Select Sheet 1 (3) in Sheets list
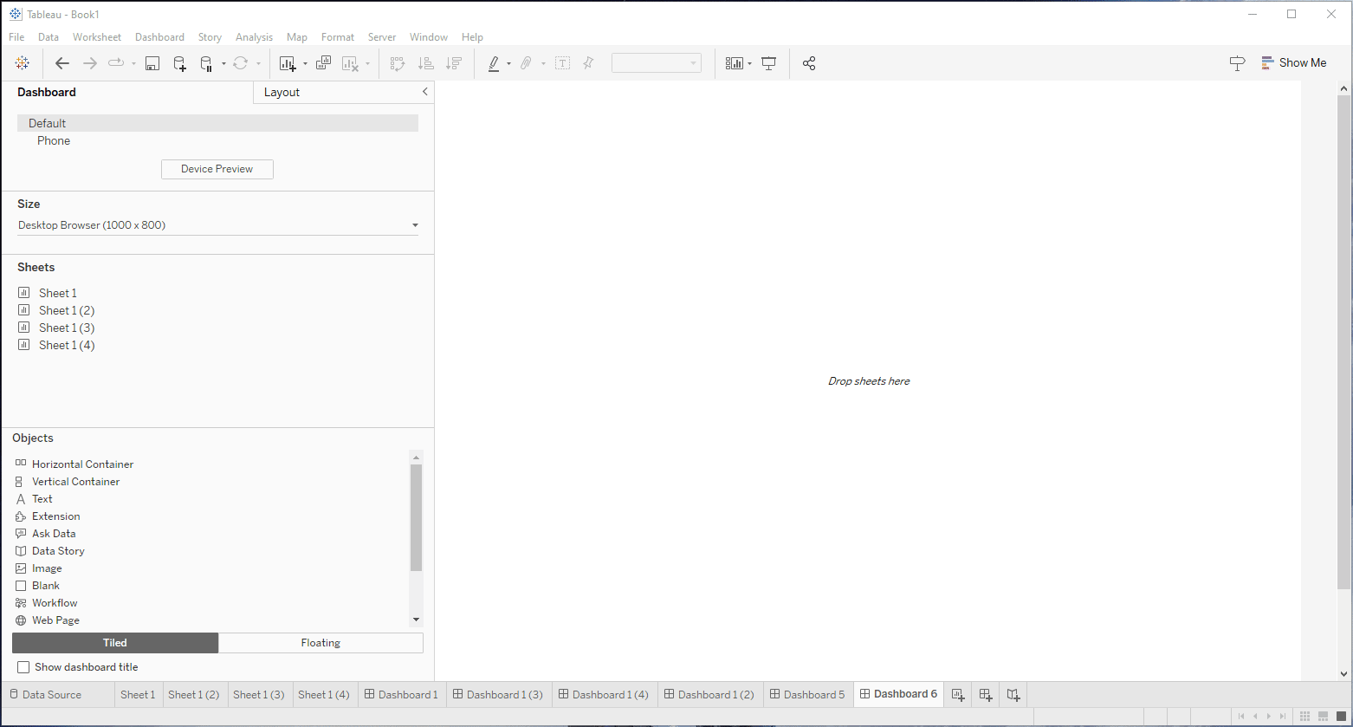This screenshot has height=727, width=1353. click(x=67, y=328)
